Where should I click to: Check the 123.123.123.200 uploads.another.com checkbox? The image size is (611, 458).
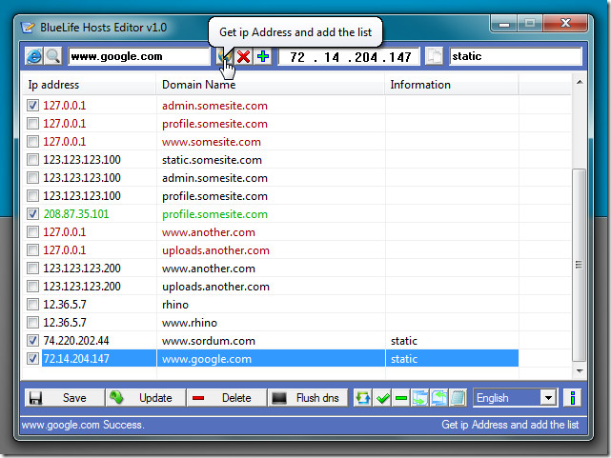click(x=32, y=286)
